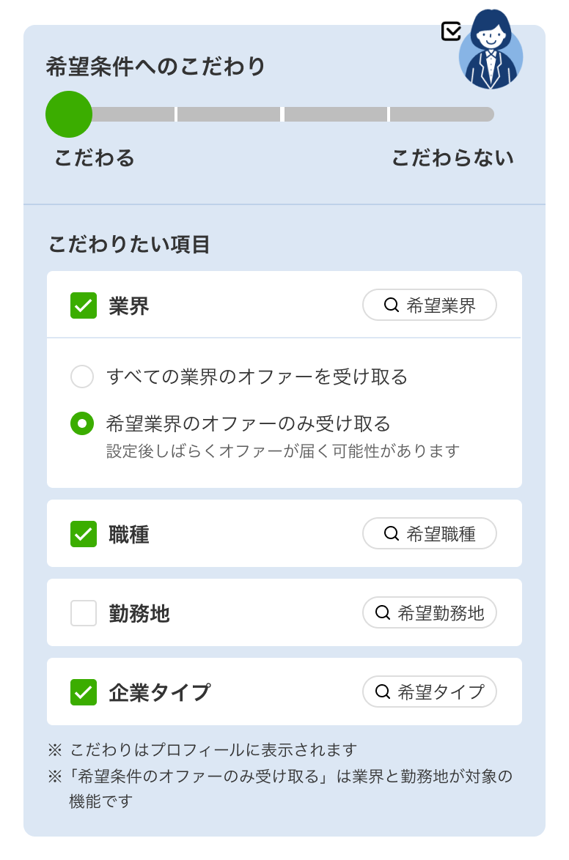Image resolution: width=569 pixels, height=860 pixels.
Task: Click the second segment of the slider
Action: (229, 114)
